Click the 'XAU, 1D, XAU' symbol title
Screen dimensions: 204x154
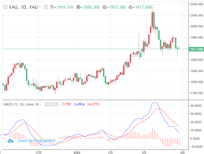[23, 7]
